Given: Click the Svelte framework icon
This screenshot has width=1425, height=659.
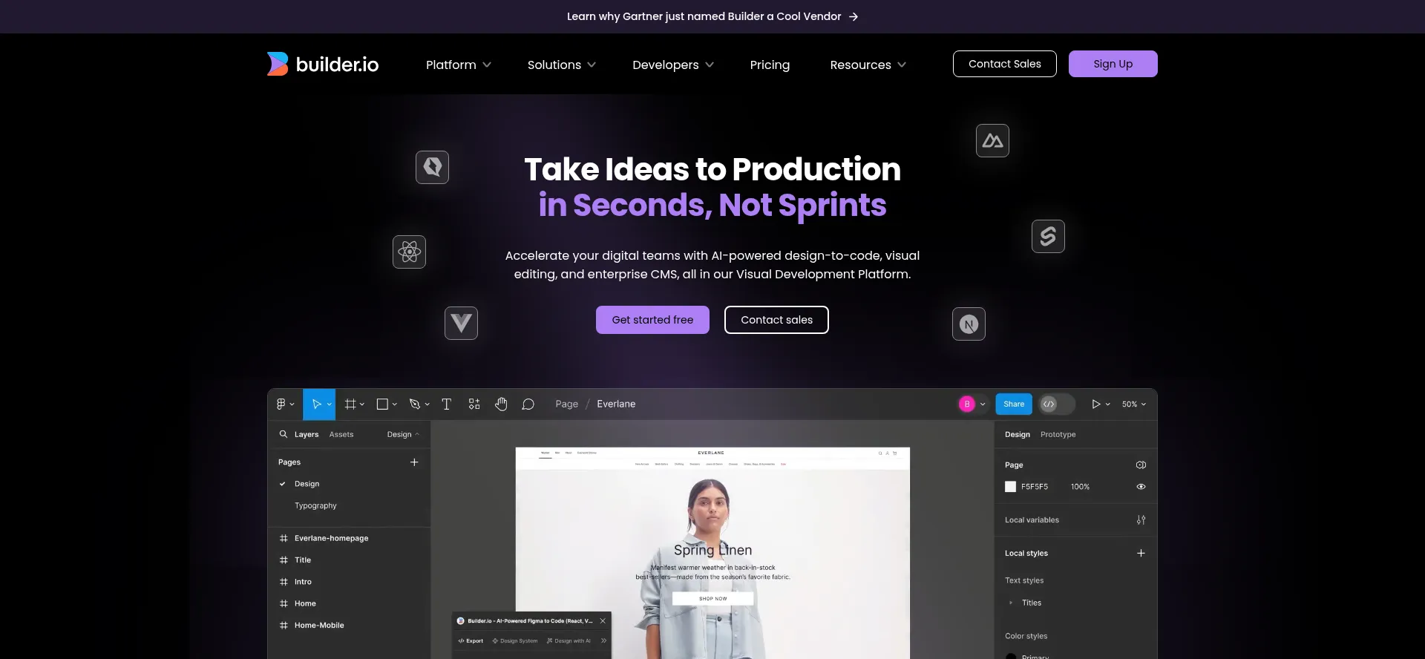Looking at the screenshot, I should point(1048,236).
